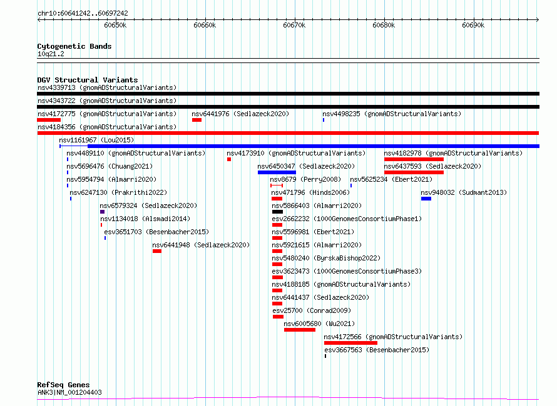Click the black bar under nsv4339713

288,94
